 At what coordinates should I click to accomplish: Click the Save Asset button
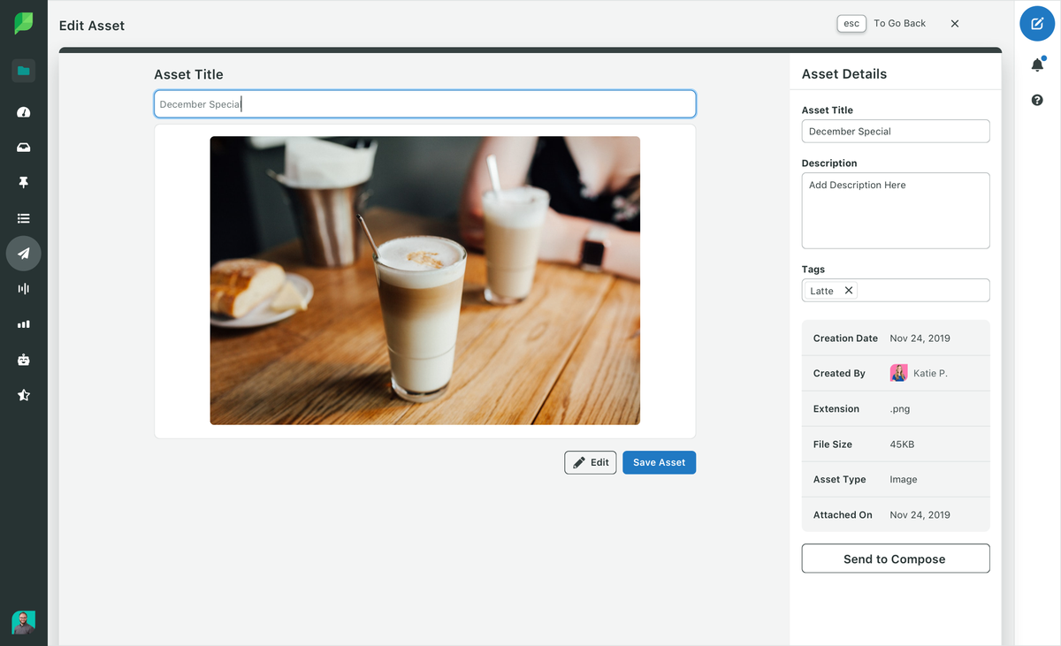(659, 462)
